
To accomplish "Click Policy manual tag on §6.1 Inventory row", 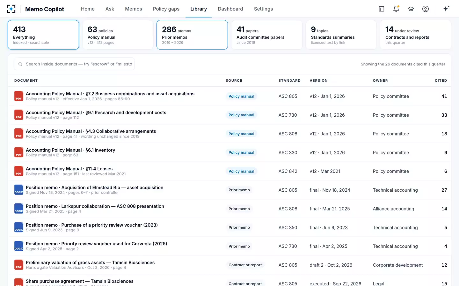I will click(x=241, y=153).
